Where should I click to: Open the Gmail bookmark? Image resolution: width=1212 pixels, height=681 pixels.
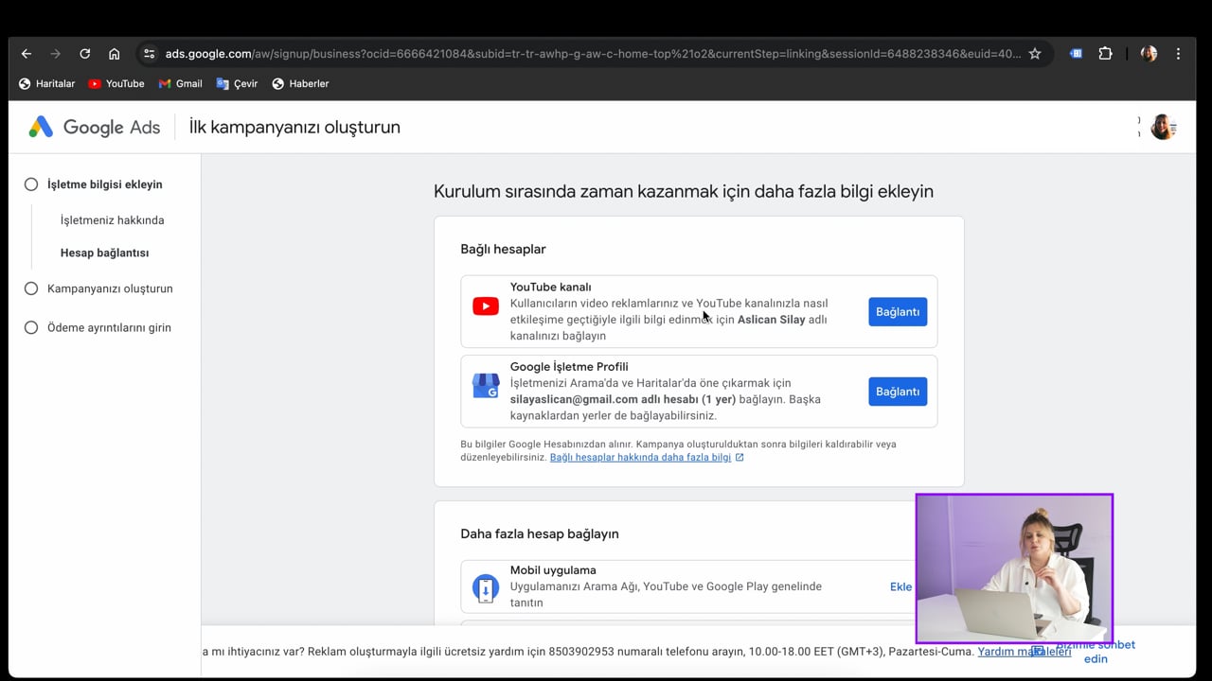point(180,83)
